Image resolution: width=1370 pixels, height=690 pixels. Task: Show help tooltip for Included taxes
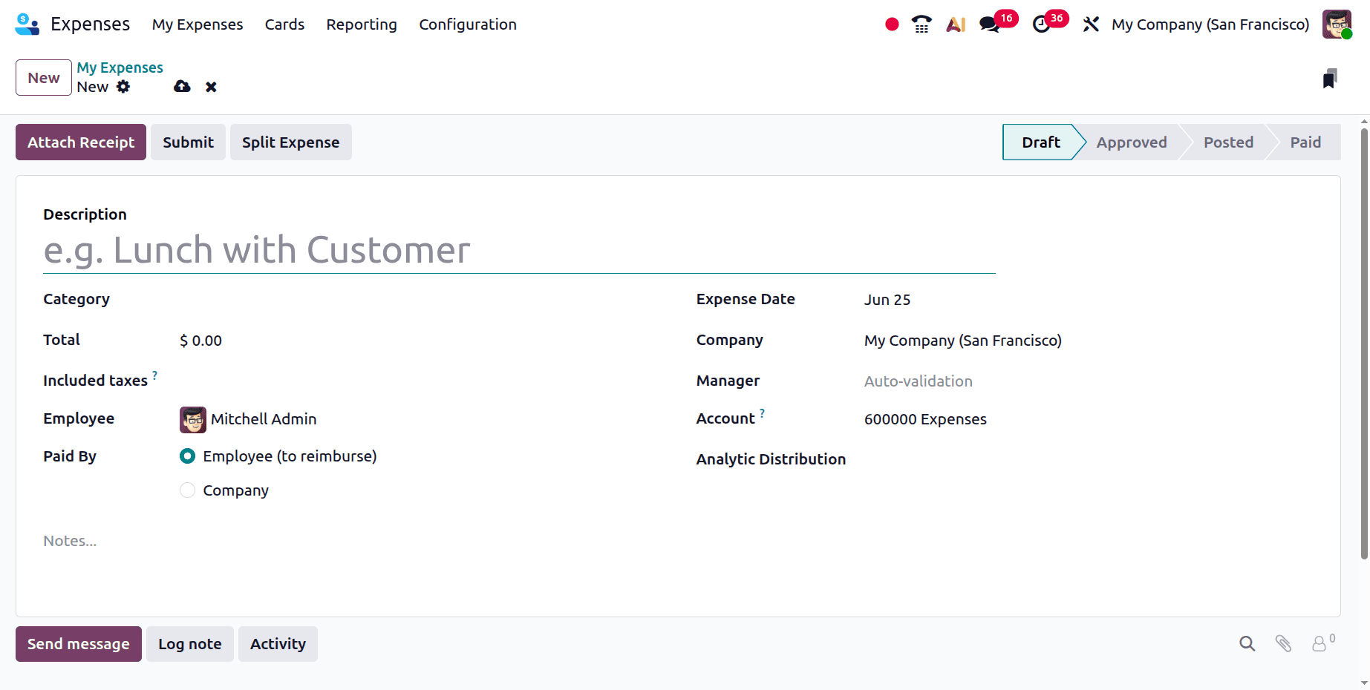pyautogui.click(x=154, y=375)
